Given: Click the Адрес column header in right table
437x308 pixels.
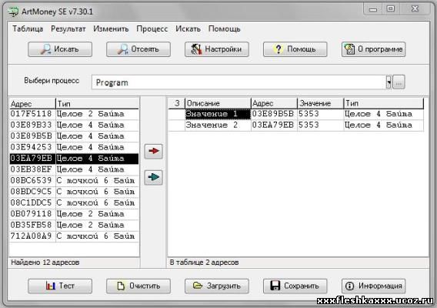Looking at the screenshot, I should pyautogui.click(x=274, y=103).
